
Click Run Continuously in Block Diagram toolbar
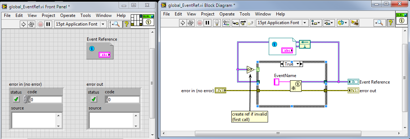pyautogui.click(x=191, y=23)
